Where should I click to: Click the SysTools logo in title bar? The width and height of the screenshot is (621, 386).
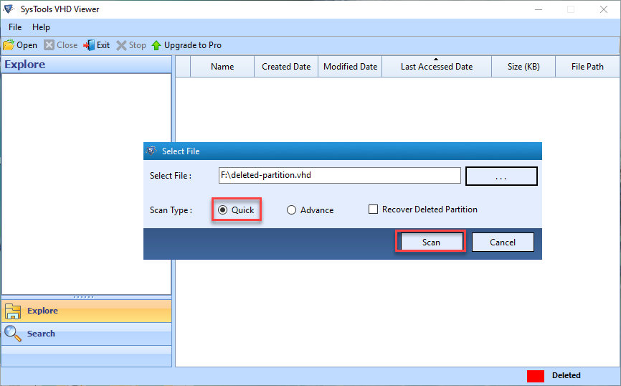(9, 9)
